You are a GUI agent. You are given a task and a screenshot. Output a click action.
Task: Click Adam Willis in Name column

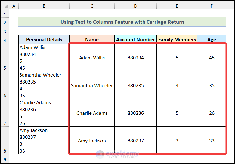pos(92,58)
